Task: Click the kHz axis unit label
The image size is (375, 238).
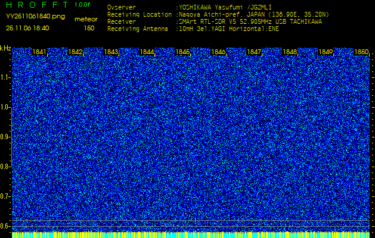Action: (x=5, y=48)
